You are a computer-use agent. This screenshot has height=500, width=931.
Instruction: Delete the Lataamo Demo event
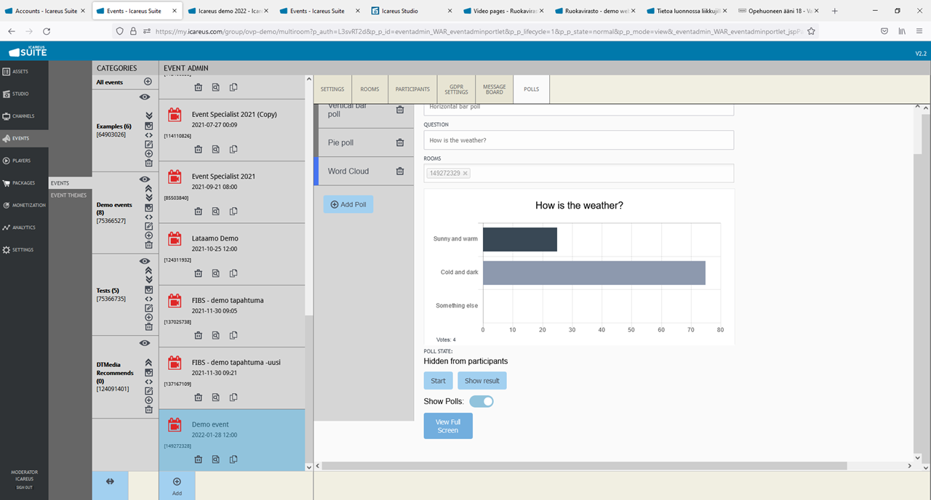pos(198,273)
